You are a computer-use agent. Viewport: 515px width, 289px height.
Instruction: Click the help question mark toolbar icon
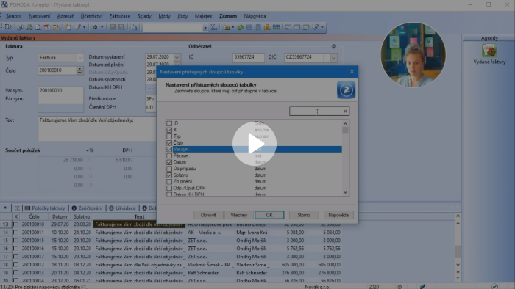tap(316, 27)
